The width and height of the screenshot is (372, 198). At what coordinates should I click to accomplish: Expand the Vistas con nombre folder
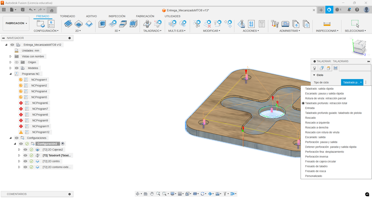[10, 56]
